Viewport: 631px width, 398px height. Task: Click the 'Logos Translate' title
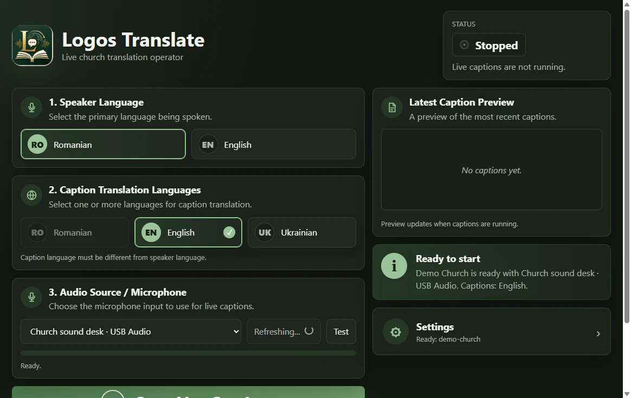click(133, 40)
